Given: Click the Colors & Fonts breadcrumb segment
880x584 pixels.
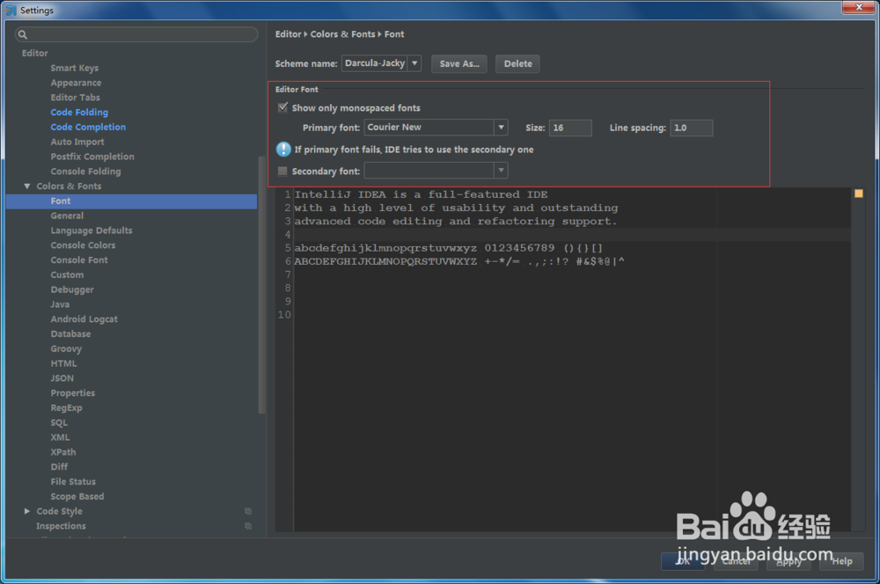Looking at the screenshot, I should (342, 34).
